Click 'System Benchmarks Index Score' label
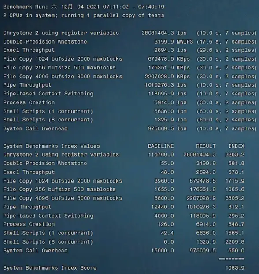The image size is (259, 274). 50,268
